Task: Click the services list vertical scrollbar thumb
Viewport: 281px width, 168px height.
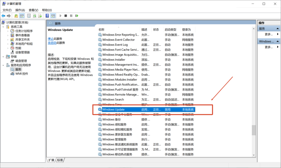Action: [x=254, y=130]
